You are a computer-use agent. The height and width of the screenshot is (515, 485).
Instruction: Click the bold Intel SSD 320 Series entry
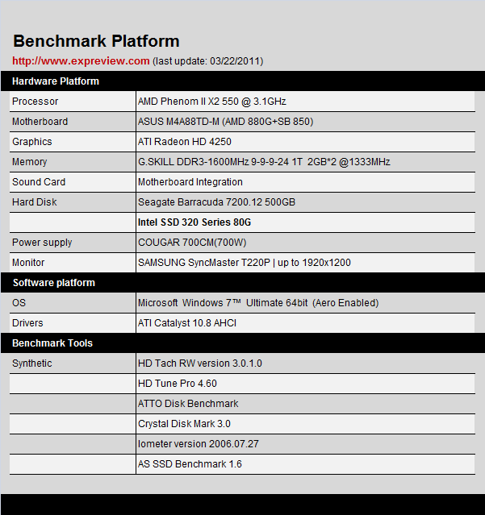[x=200, y=222]
